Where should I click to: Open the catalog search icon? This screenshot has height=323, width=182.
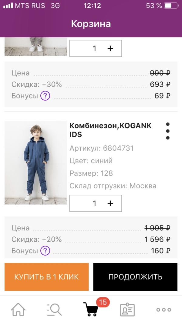coord(55,310)
